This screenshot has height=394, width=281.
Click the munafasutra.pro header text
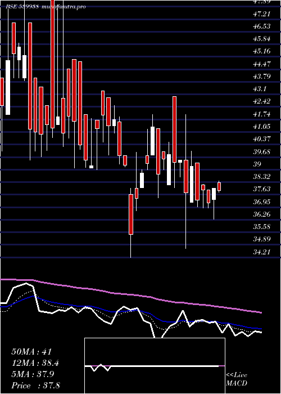click(63, 7)
